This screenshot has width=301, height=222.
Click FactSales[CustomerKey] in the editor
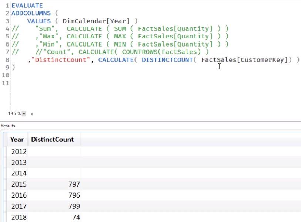pyautogui.click(x=244, y=60)
